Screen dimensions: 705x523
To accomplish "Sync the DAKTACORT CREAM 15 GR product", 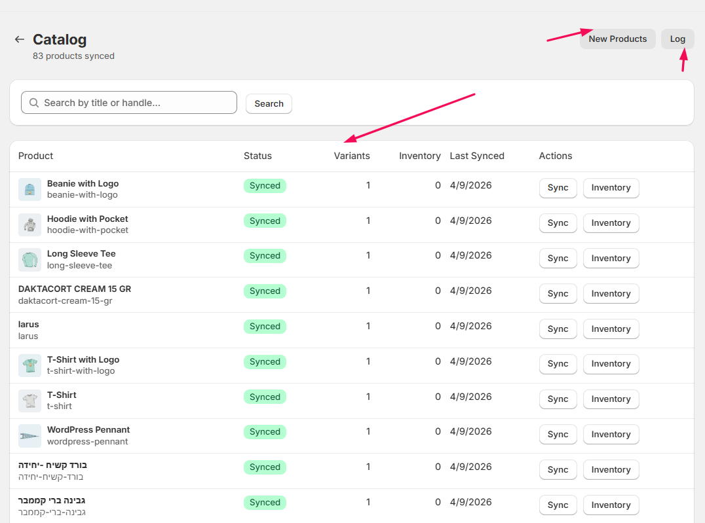I will pos(558,294).
